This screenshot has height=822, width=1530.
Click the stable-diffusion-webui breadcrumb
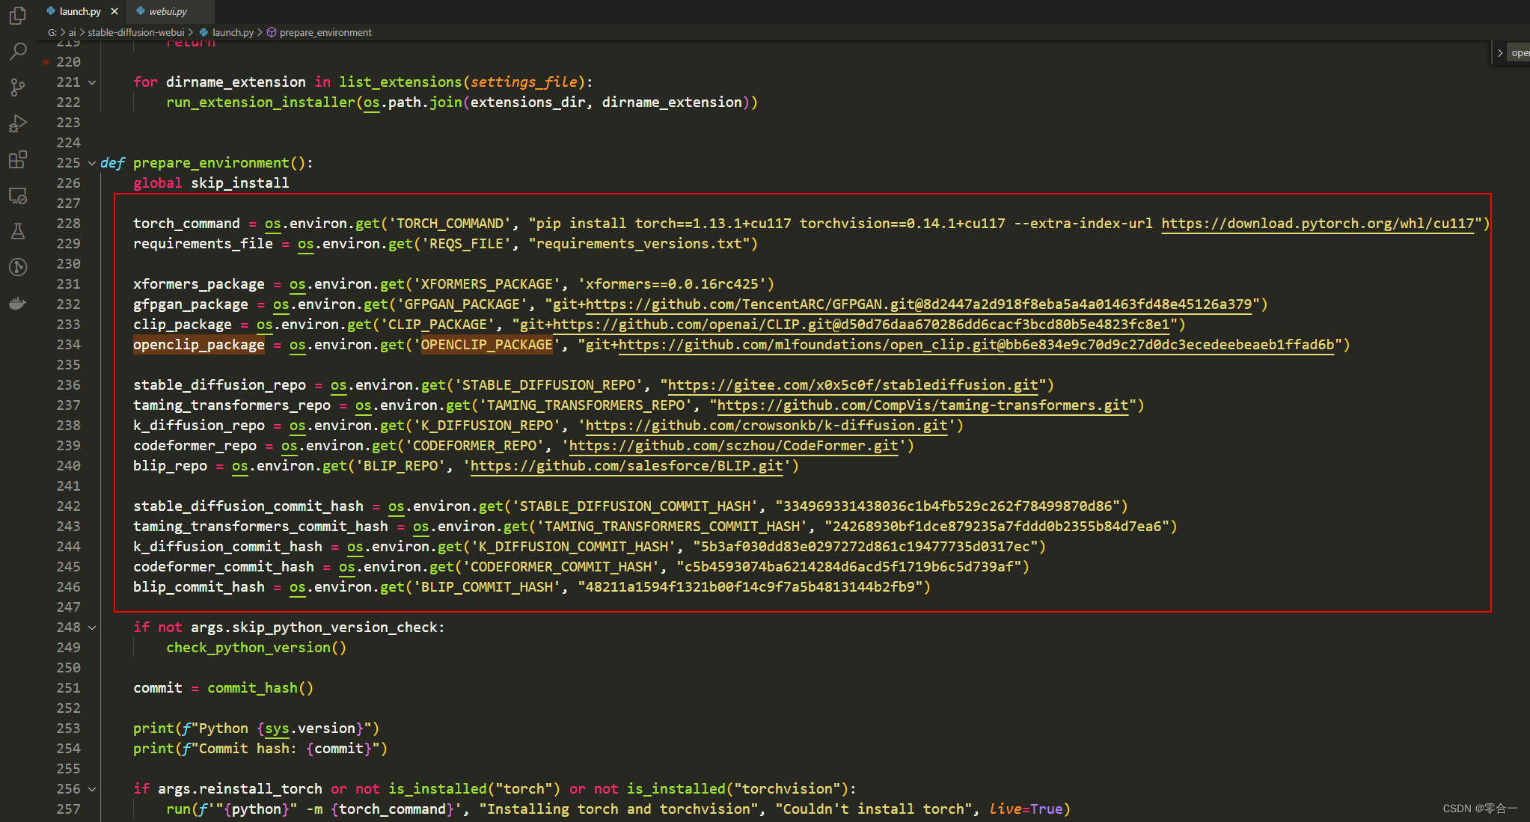(x=135, y=32)
